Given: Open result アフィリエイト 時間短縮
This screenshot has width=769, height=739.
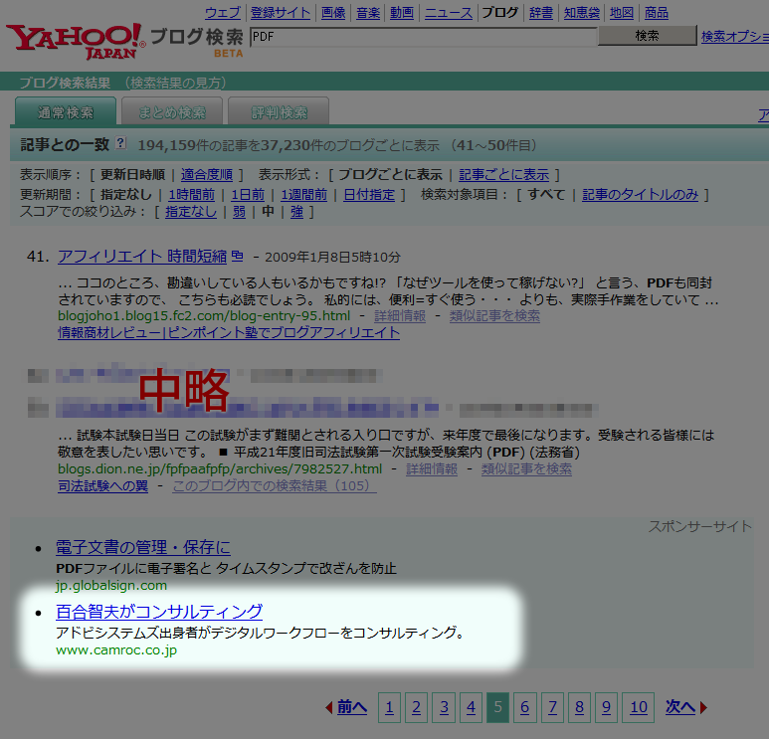Looking at the screenshot, I should pos(142,256).
